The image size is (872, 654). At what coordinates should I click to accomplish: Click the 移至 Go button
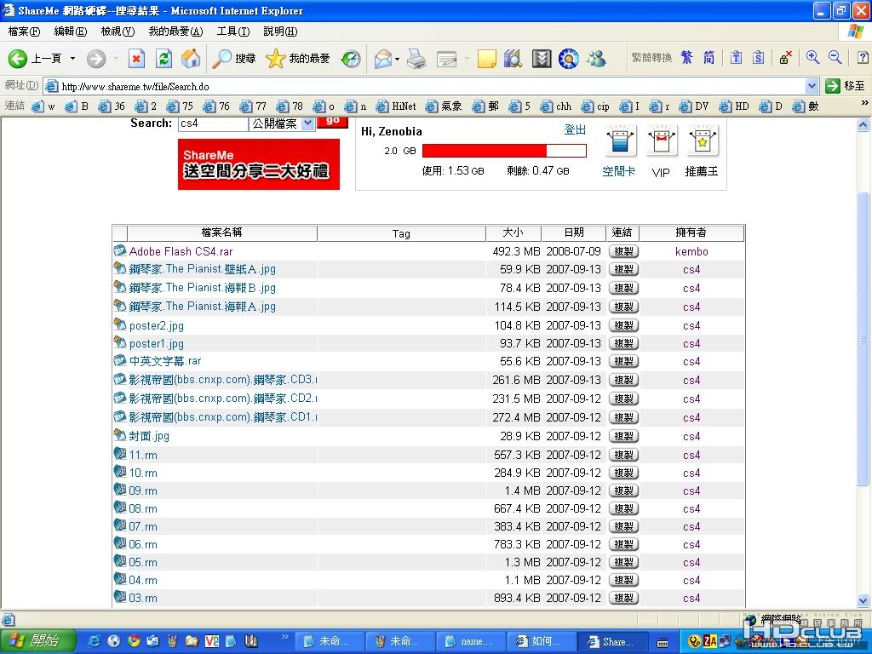tap(846, 86)
